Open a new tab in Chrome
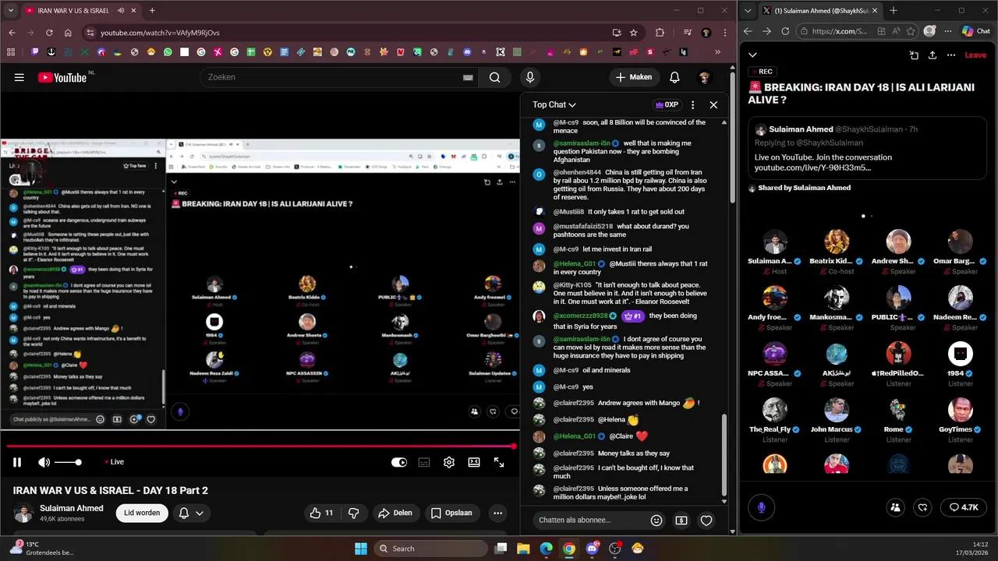The image size is (998, 561). pos(152,11)
